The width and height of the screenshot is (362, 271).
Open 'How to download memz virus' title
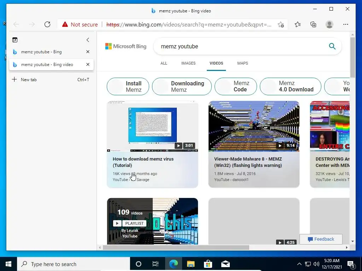click(x=143, y=162)
